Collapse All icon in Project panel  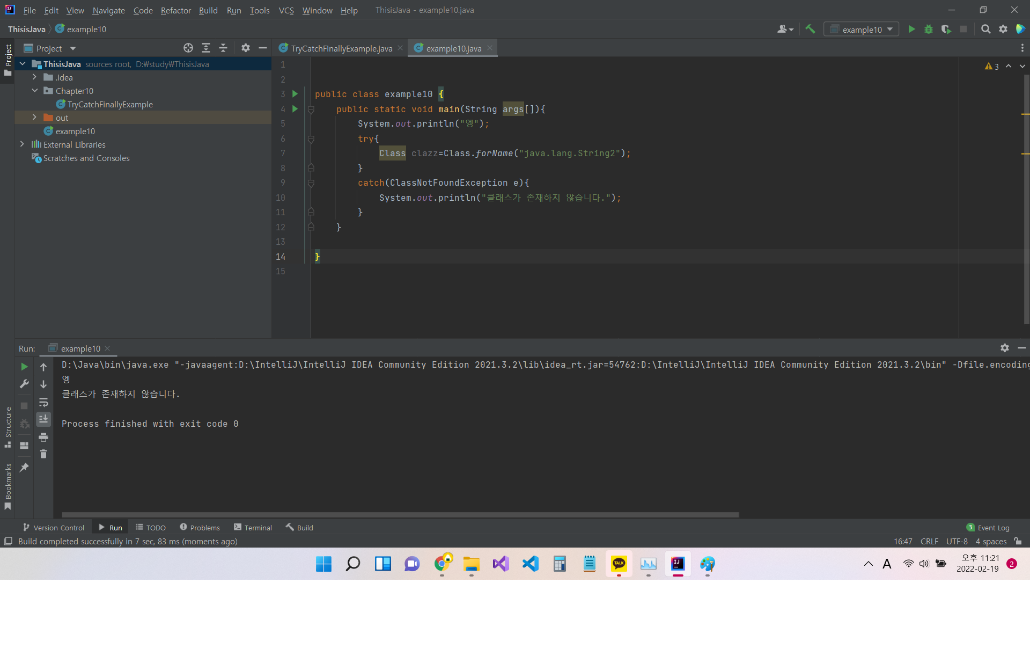click(223, 48)
